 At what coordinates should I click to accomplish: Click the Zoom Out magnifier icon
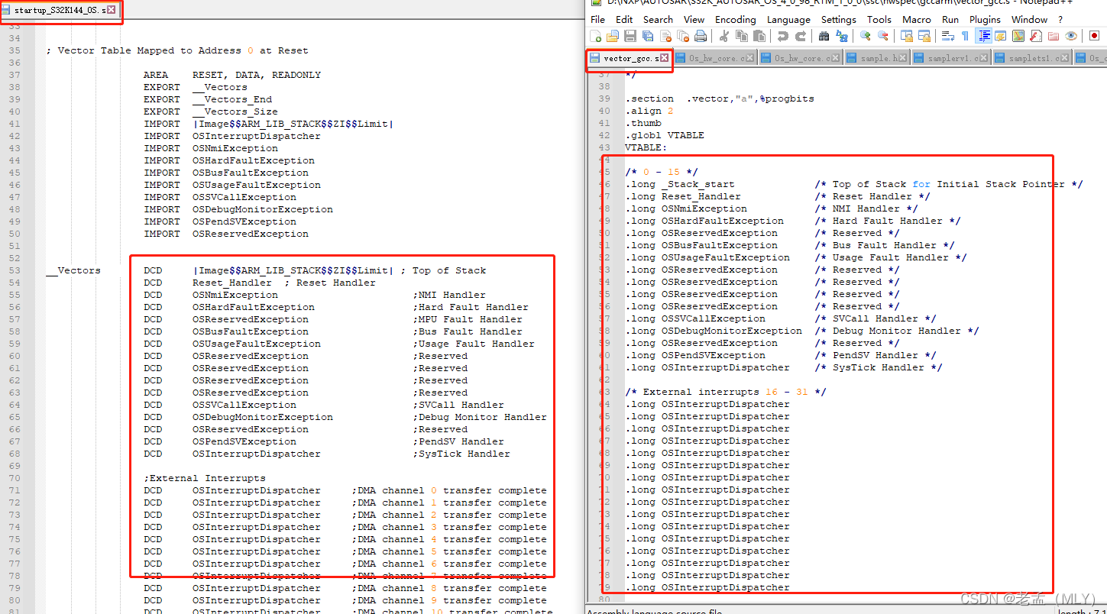click(883, 36)
